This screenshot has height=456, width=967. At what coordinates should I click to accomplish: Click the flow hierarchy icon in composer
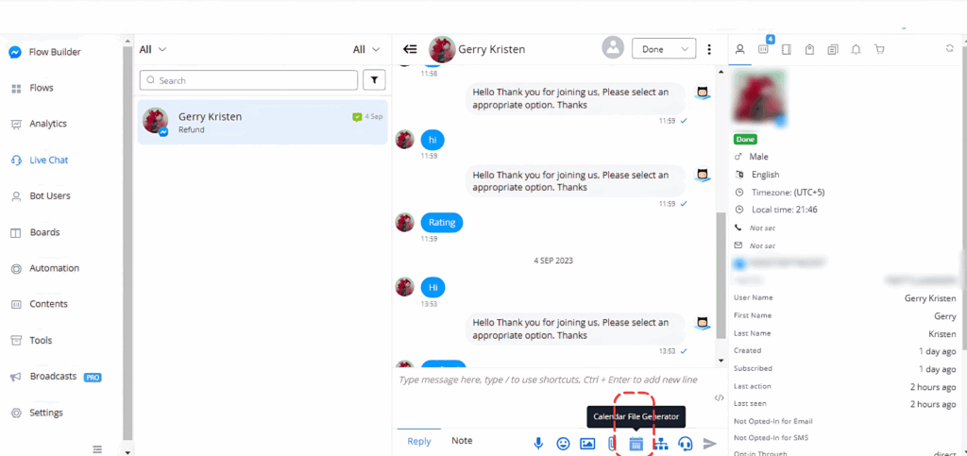point(661,443)
